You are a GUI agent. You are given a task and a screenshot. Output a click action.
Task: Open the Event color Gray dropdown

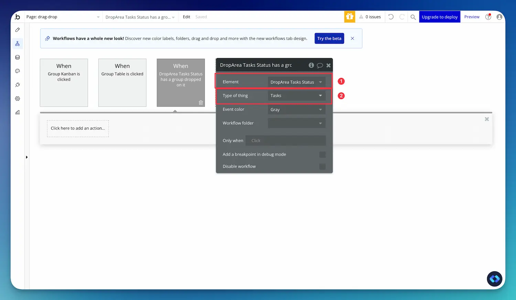(296, 109)
